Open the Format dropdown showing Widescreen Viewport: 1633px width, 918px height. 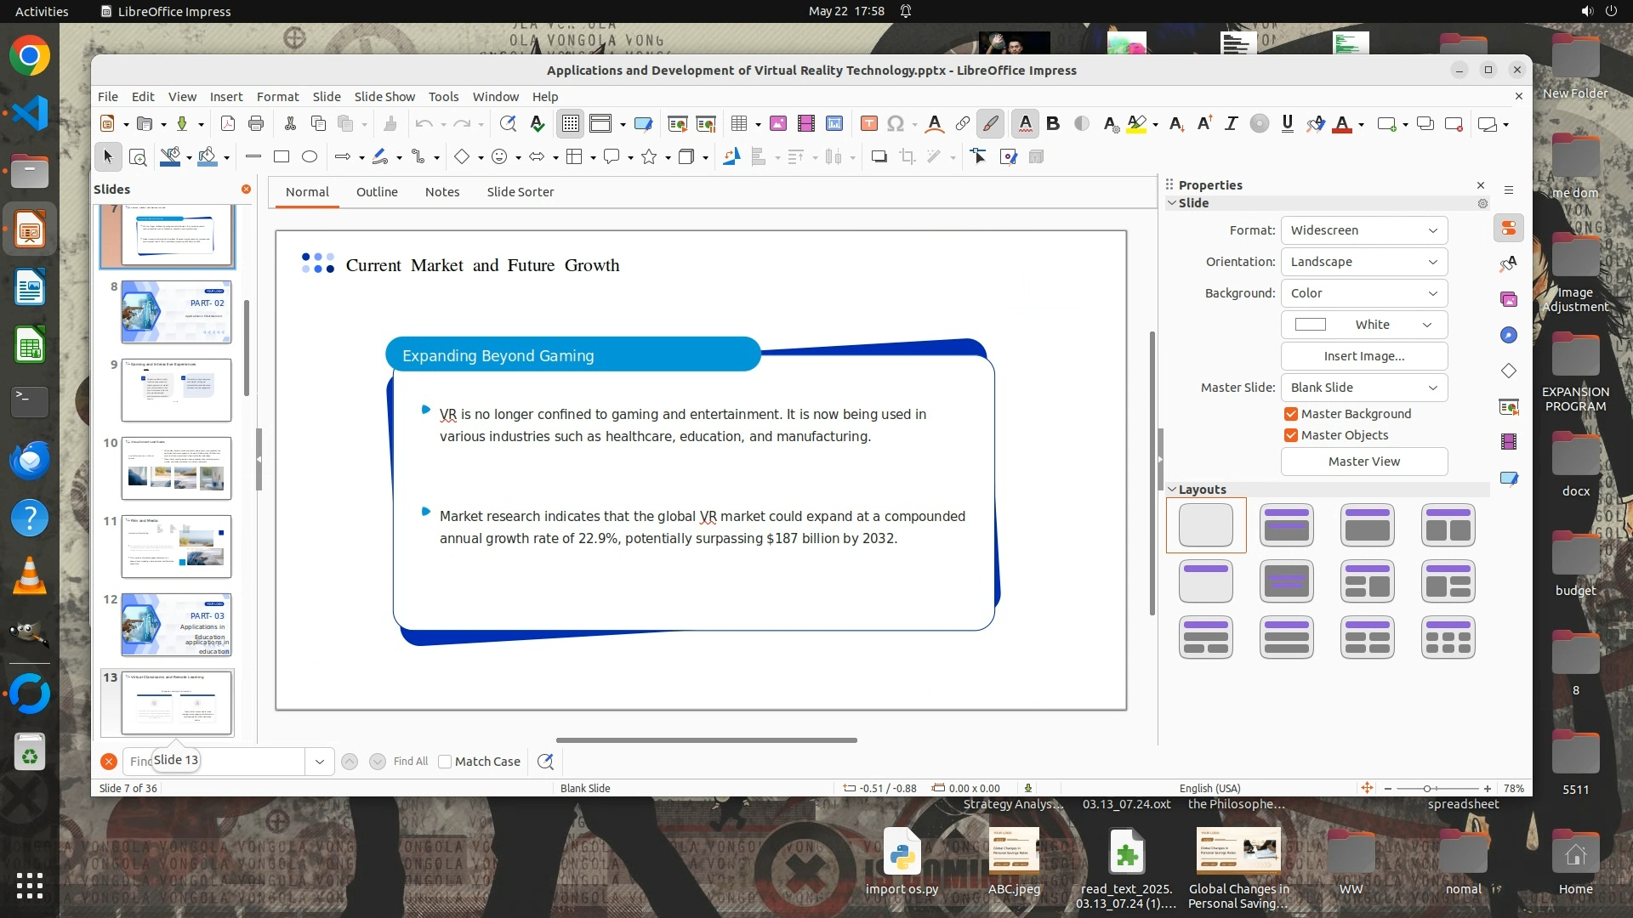pos(1363,230)
